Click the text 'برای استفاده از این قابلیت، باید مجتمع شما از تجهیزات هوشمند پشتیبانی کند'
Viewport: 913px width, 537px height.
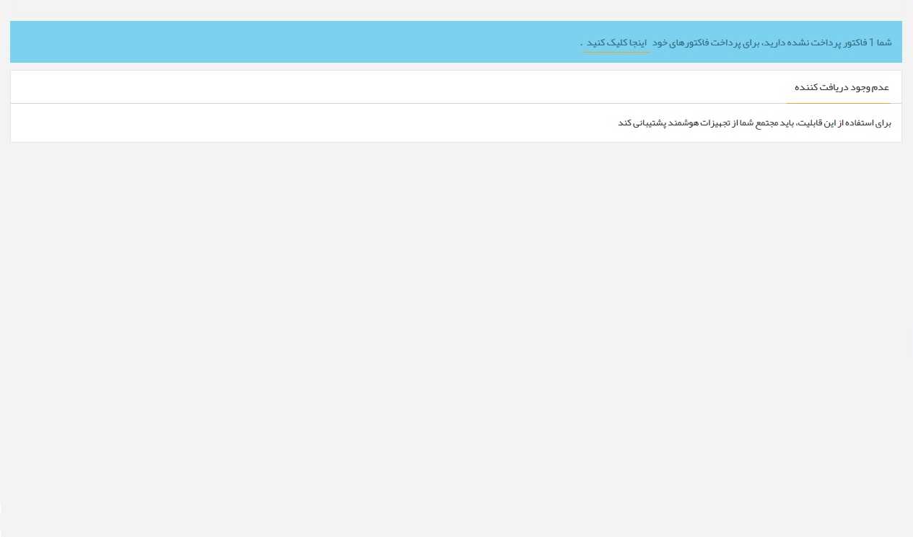tap(754, 123)
